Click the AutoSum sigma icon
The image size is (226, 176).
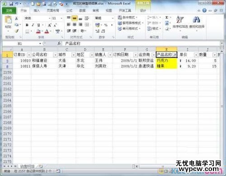167,18
